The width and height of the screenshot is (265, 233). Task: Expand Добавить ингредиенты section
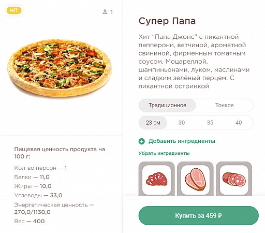point(182,141)
